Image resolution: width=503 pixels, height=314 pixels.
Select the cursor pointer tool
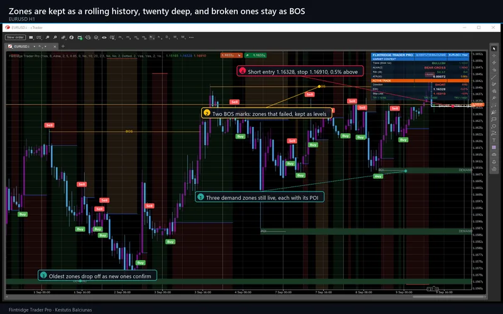pyautogui.click(x=494, y=48)
